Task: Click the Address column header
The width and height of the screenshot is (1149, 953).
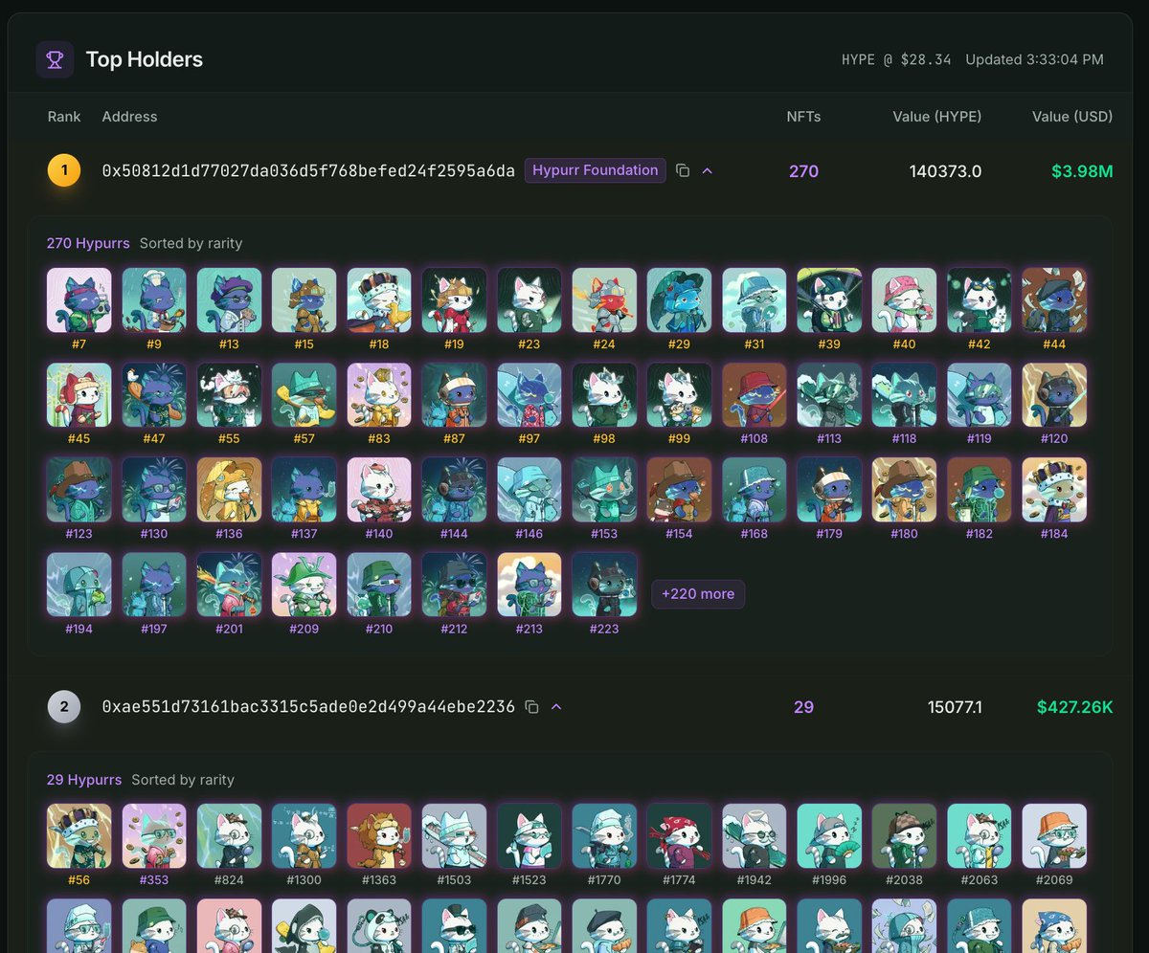Action: [x=129, y=117]
